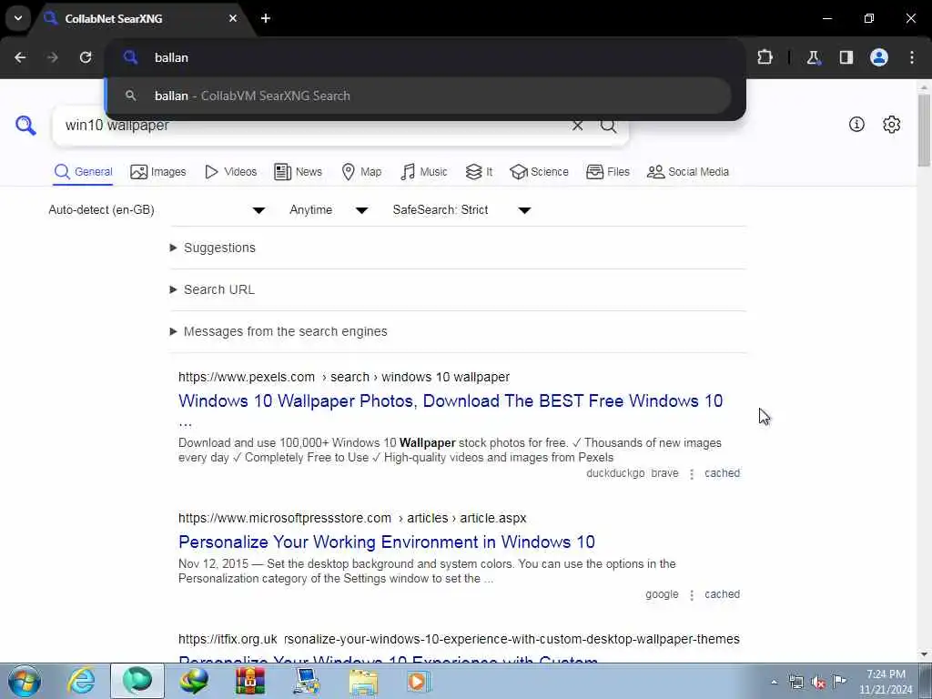The height and width of the screenshot is (699, 932).
Task: Open the Chrome three-dot menu
Action: click(912, 57)
